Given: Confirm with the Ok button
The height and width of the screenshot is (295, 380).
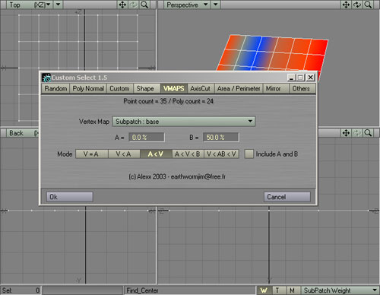Looking at the screenshot, I should (x=70, y=197).
